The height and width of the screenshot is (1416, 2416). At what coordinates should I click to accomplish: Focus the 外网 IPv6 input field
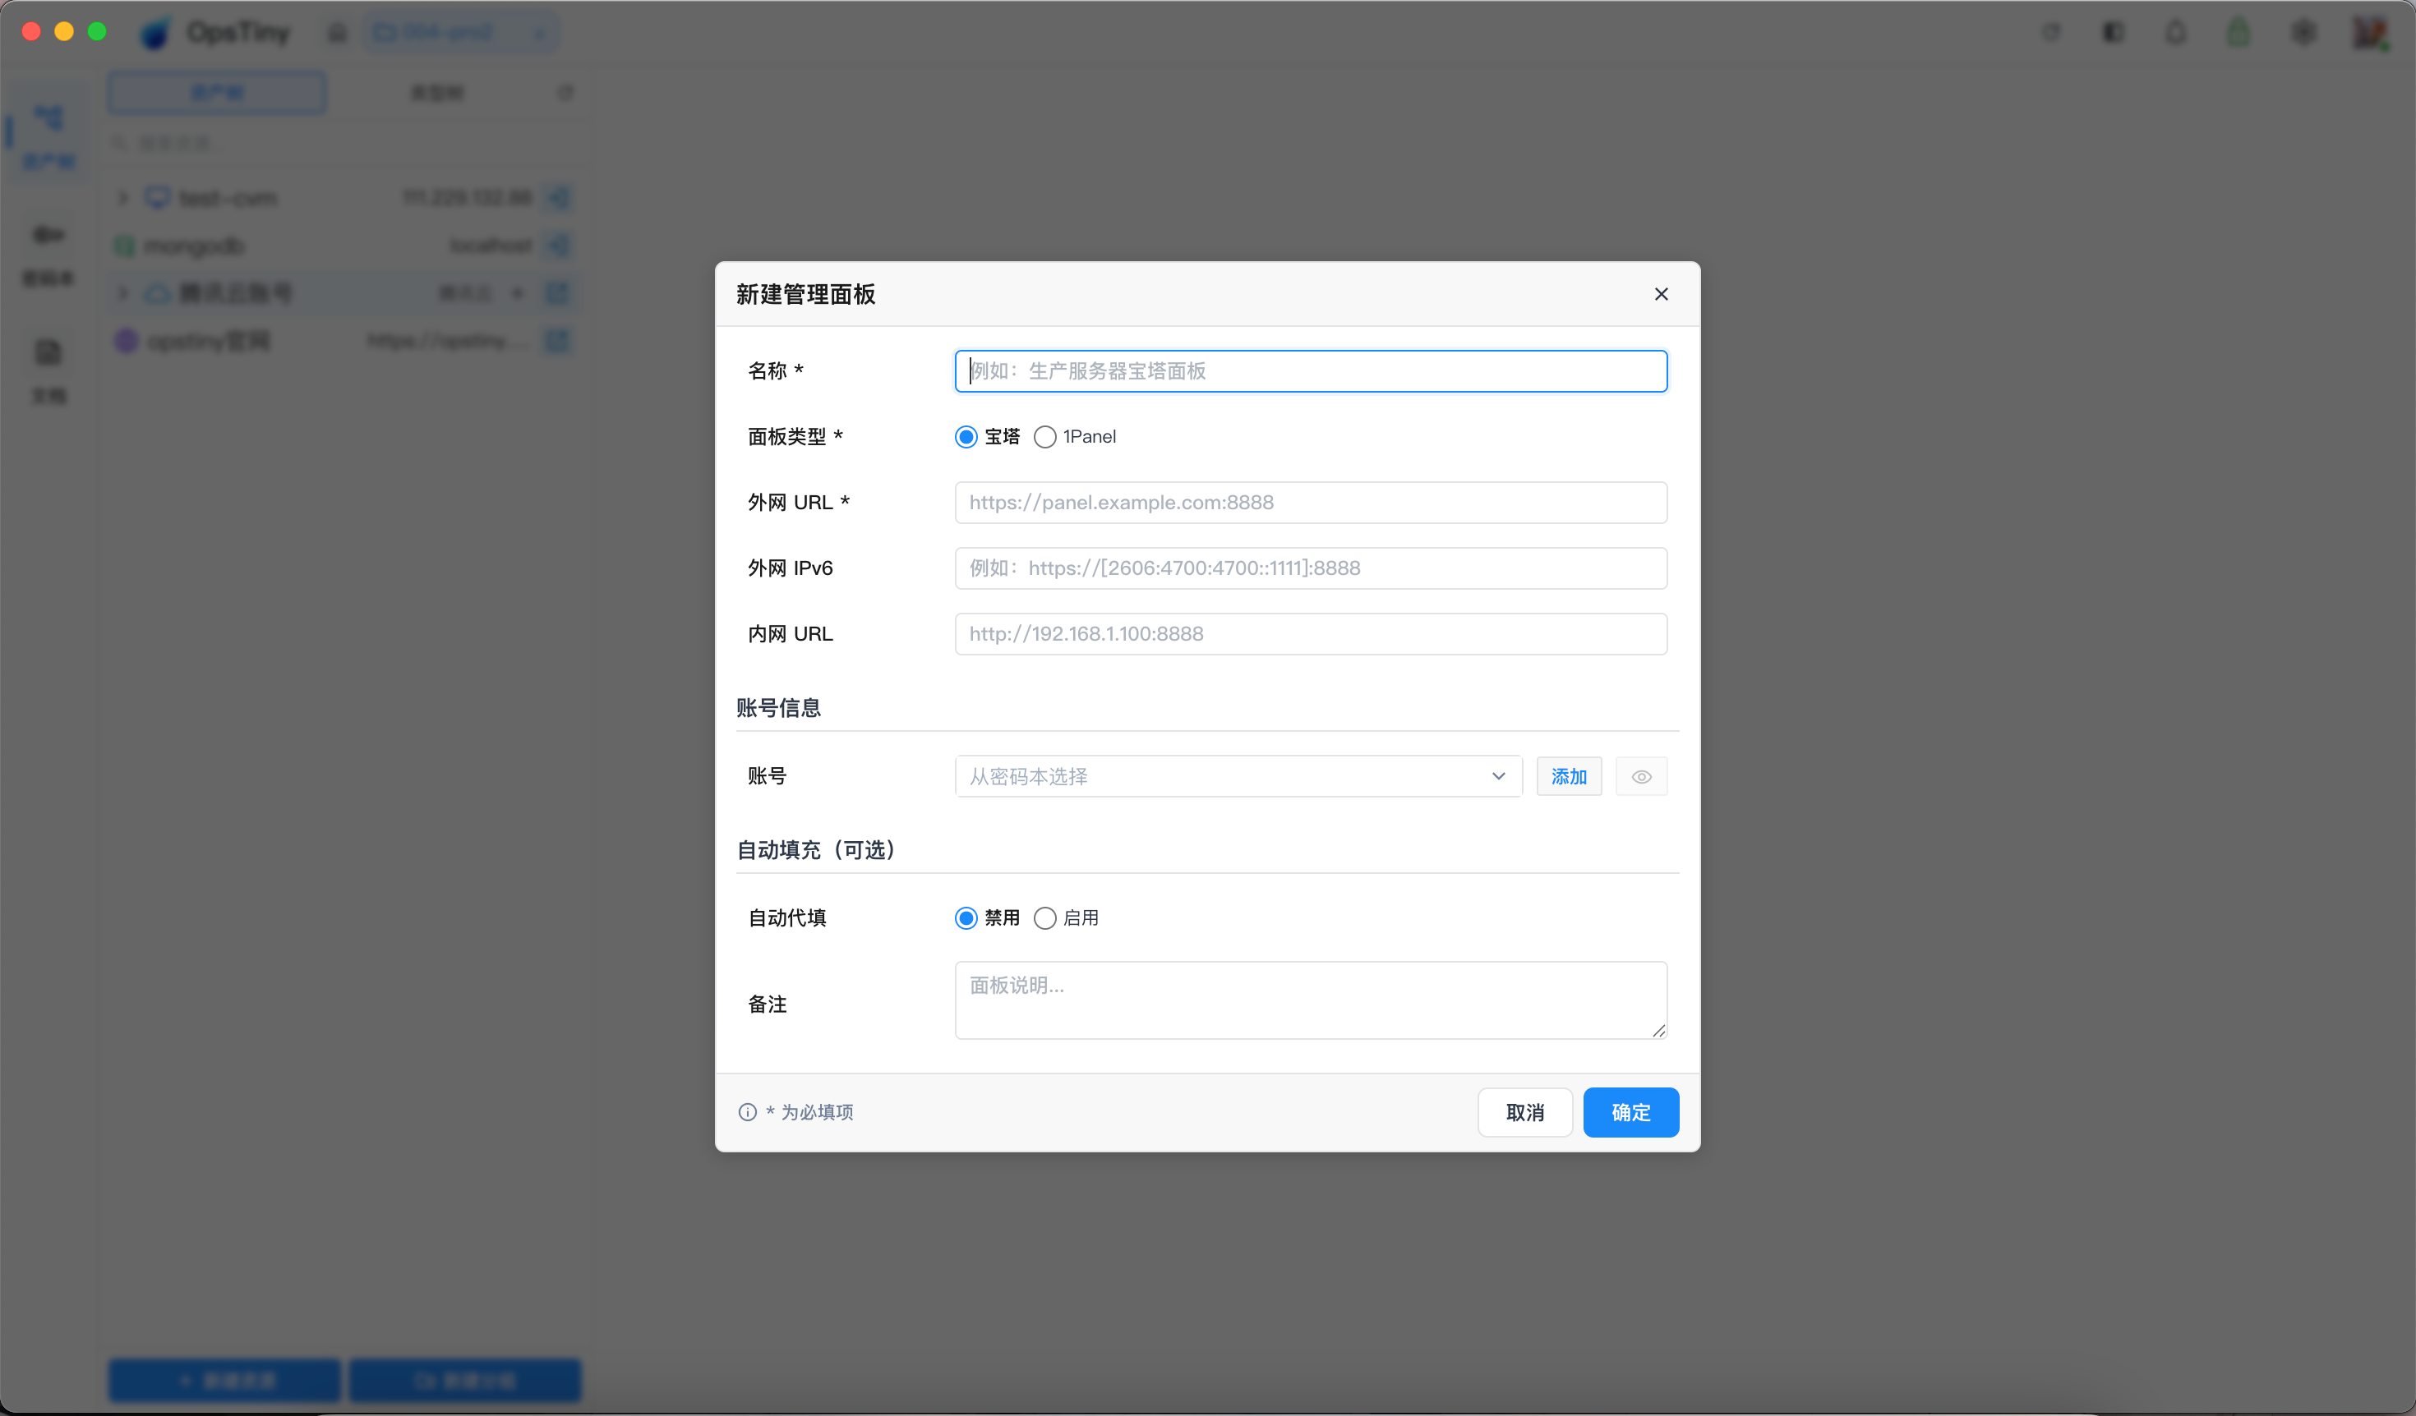point(1311,568)
